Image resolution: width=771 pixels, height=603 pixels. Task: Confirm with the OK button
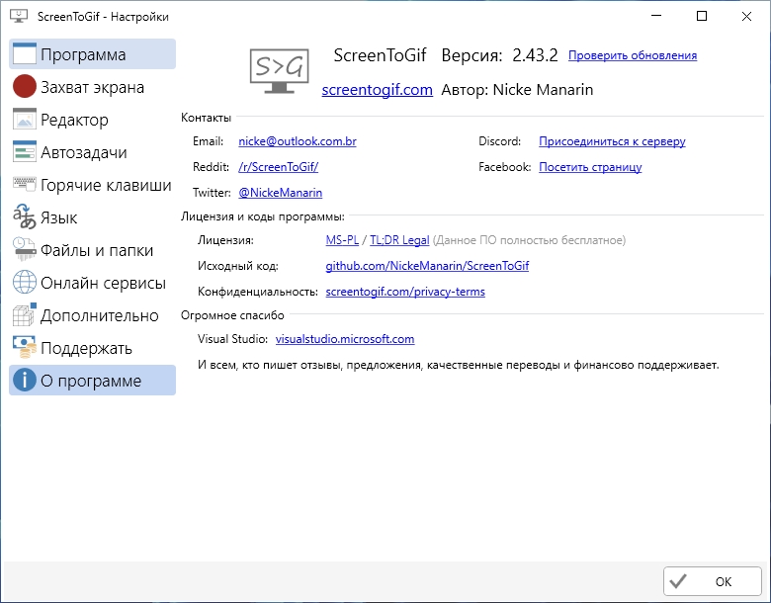[x=712, y=581]
